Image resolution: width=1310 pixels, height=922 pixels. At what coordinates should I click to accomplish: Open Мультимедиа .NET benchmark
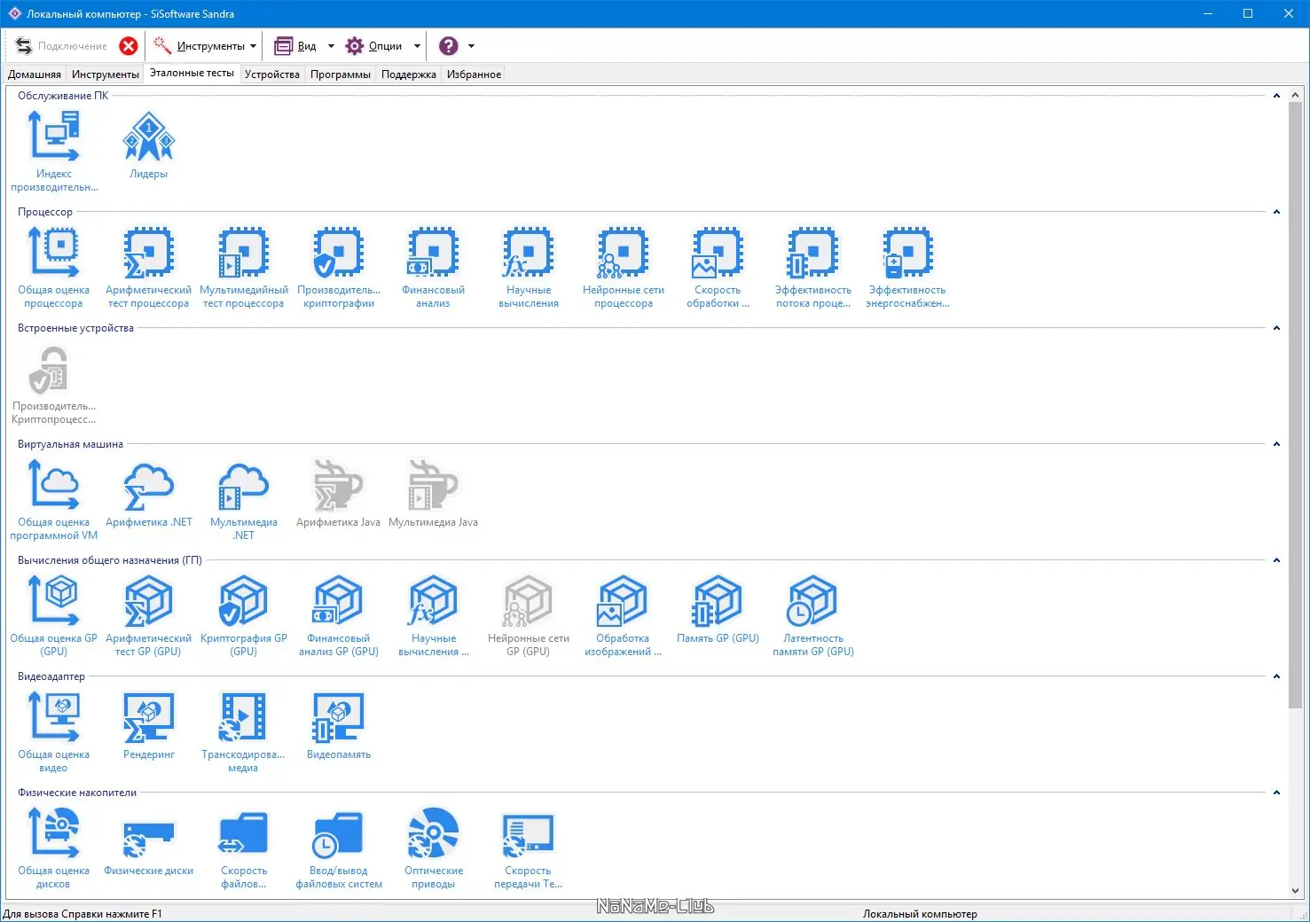244,499
